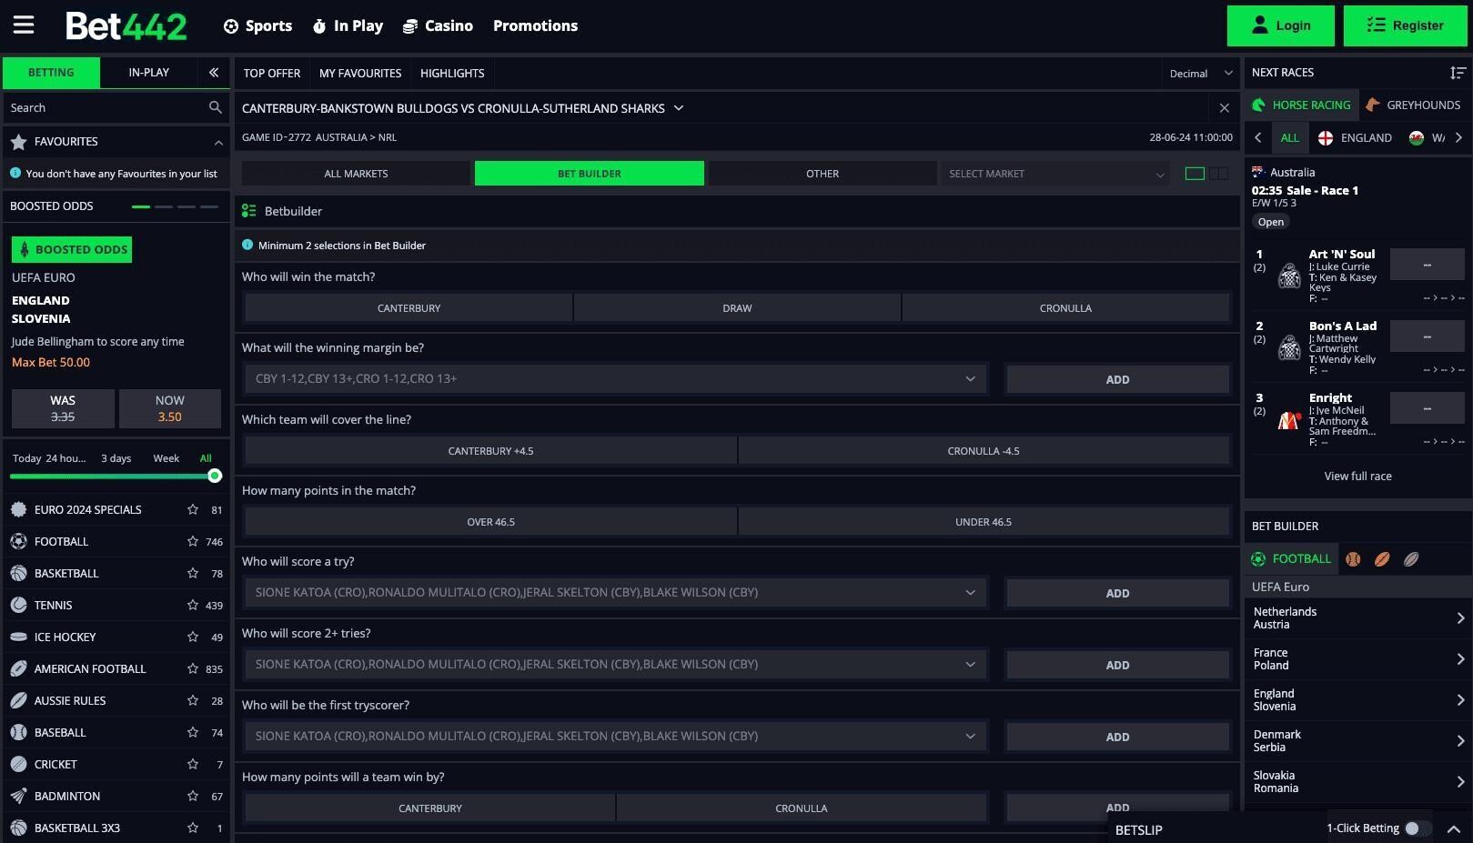Open the Casino menu
Image resolution: width=1473 pixels, height=843 pixels.
pos(438,26)
